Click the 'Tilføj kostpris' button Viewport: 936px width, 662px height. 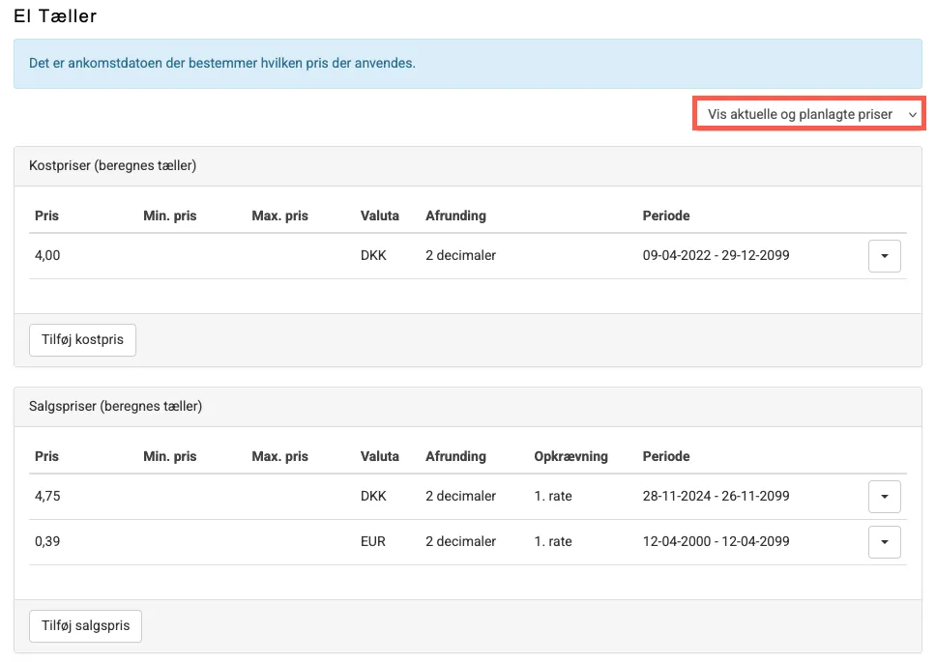coord(82,340)
